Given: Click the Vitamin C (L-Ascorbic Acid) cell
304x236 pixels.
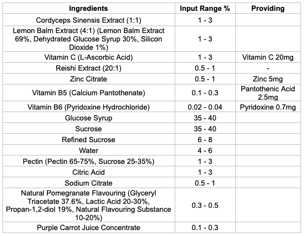Looking at the screenshot, I should coord(88,57).
